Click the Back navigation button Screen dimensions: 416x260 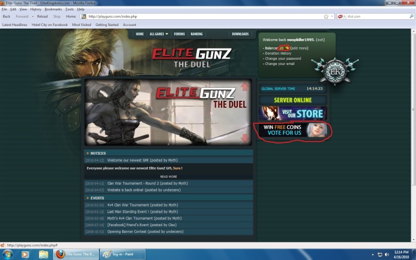[x=6, y=17]
